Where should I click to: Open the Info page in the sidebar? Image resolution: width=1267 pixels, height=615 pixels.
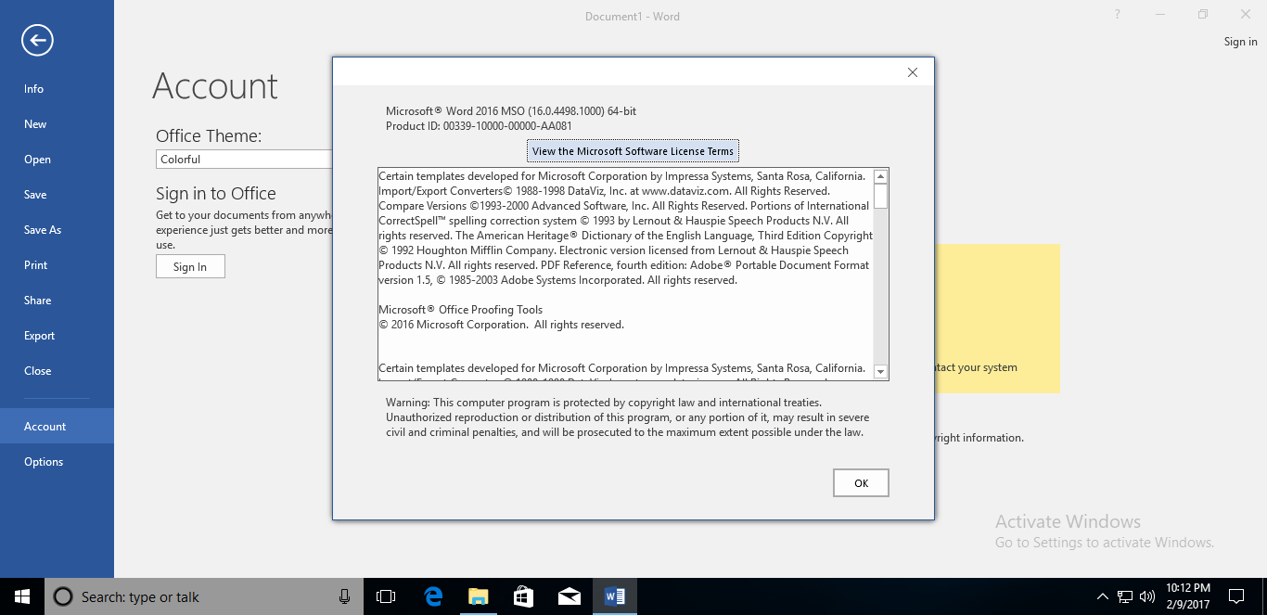[x=57, y=89]
